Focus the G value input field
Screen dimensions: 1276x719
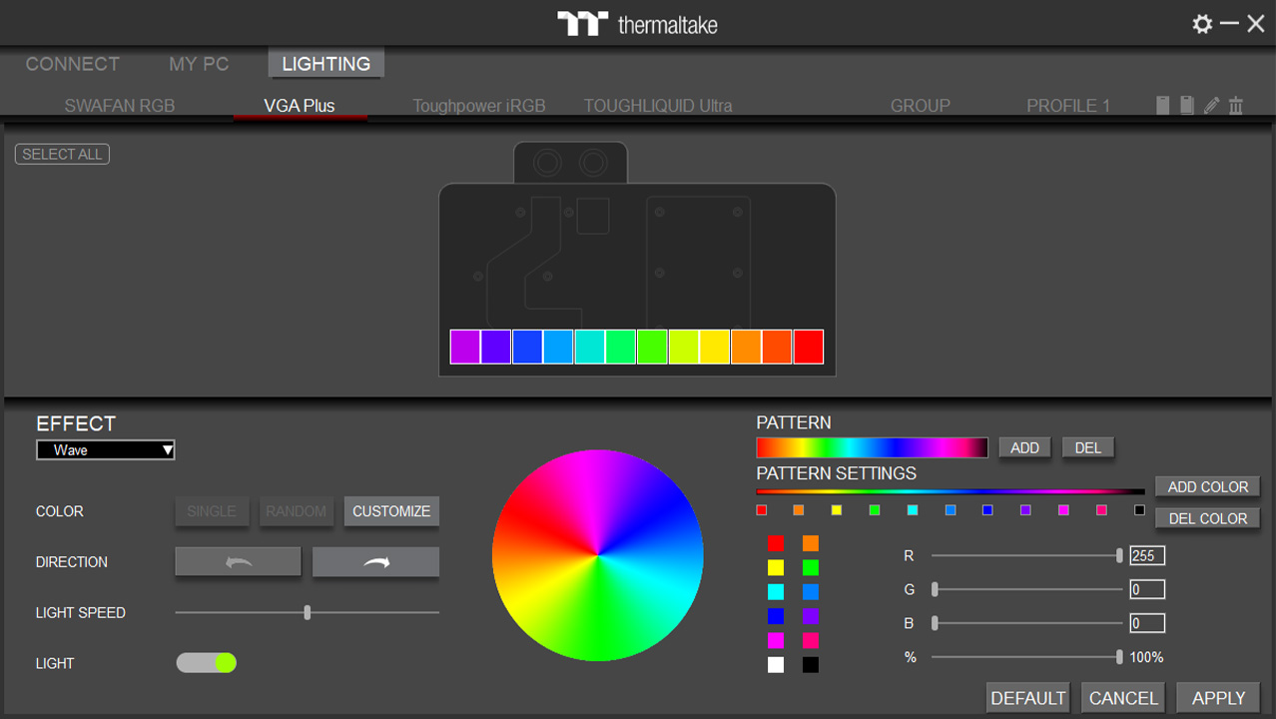pyautogui.click(x=1147, y=590)
